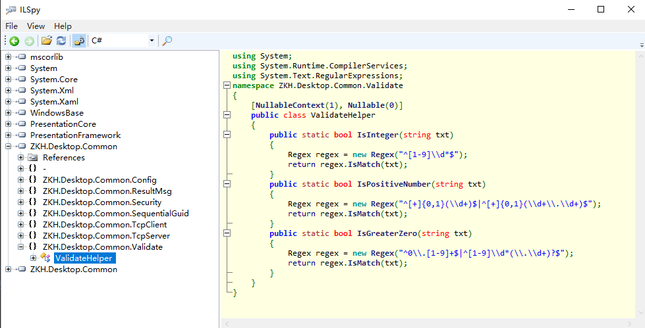Collapse the namespace code block
This screenshot has height=328, width=645.
[227, 85]
